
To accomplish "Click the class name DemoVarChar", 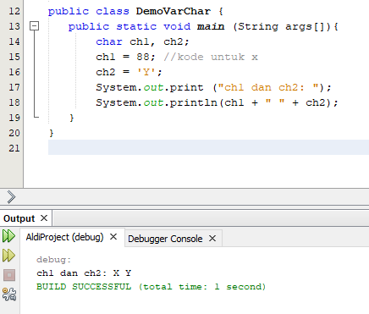I will tap(173, 11).
